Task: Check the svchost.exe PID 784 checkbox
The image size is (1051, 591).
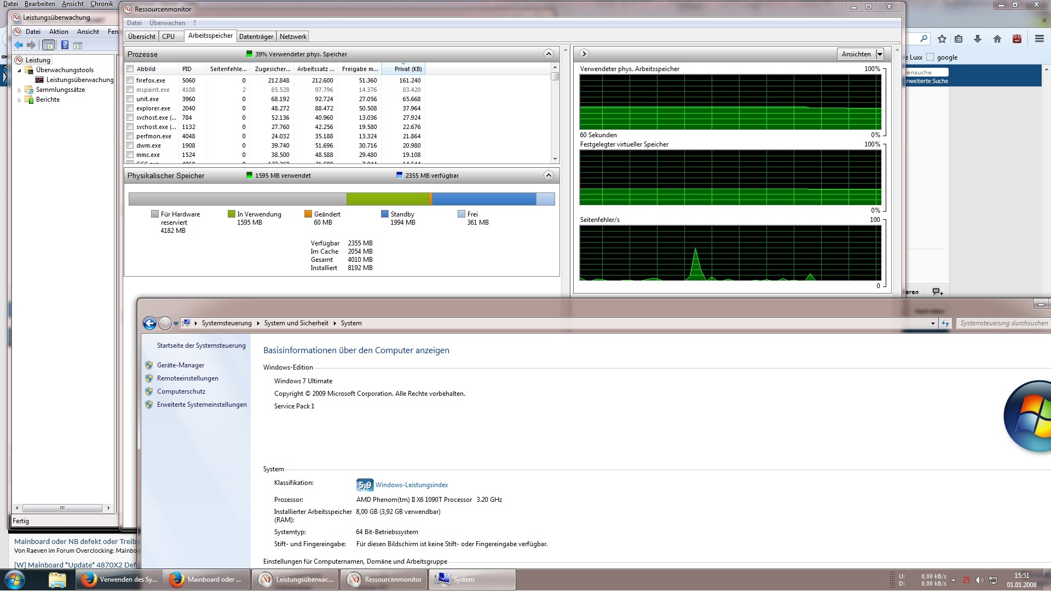Action: pyautogui.click(x=130, y=118)
